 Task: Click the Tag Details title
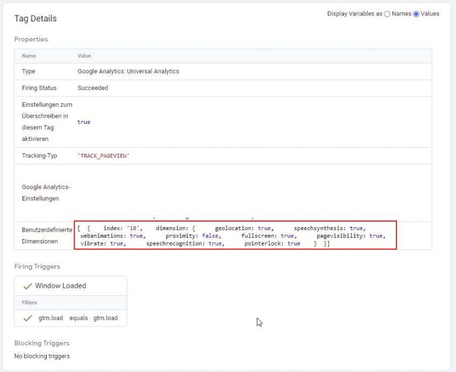pyautogui.click(x=35, y=18)
